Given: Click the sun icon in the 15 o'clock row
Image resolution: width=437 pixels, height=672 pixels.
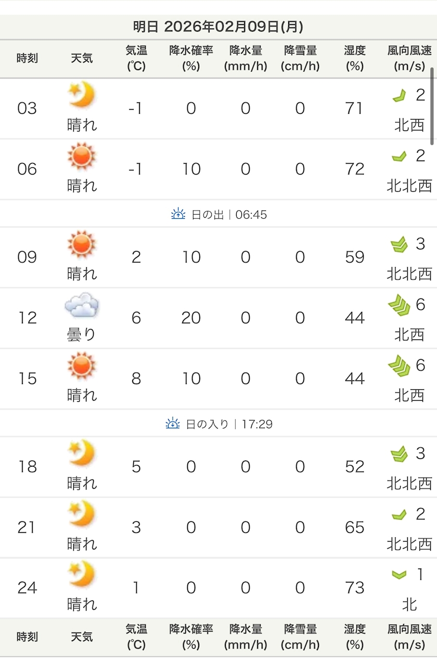Looking at the screenshot, I should pyautogui.click(x=82, y=365).
